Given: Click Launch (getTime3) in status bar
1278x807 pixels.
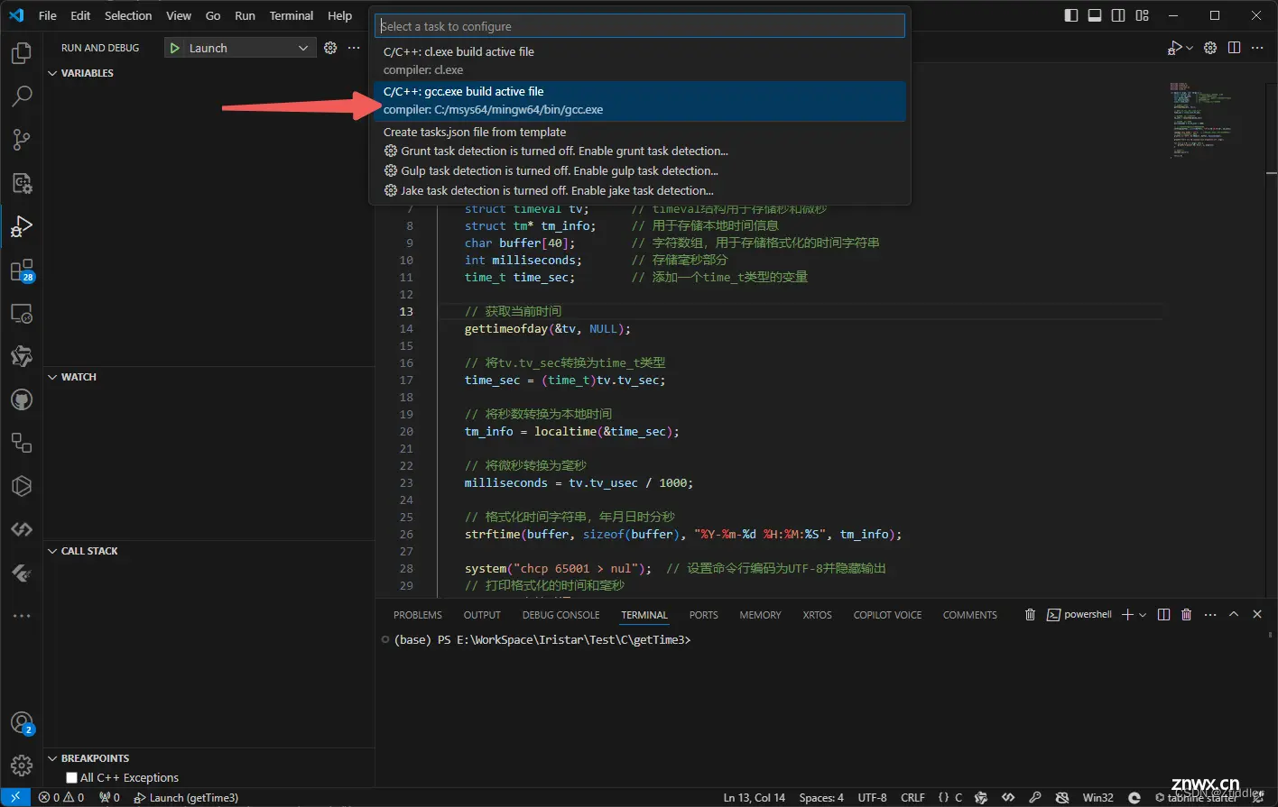Looking at the screenshot, I should 186,797.
